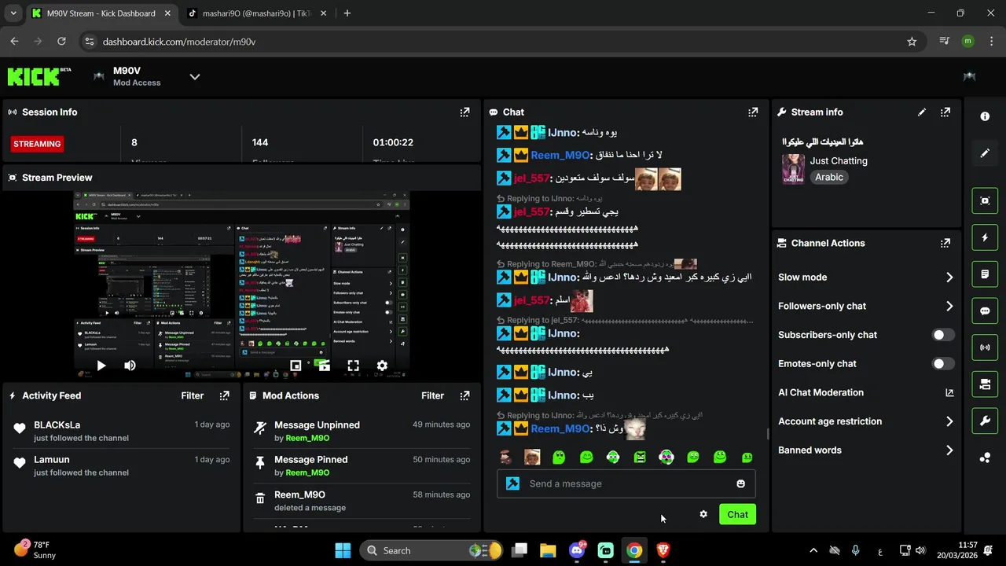This screenshot has height=566, width=1006.
Task: Insert the first pixel character emote
Action: pos(506,457)
